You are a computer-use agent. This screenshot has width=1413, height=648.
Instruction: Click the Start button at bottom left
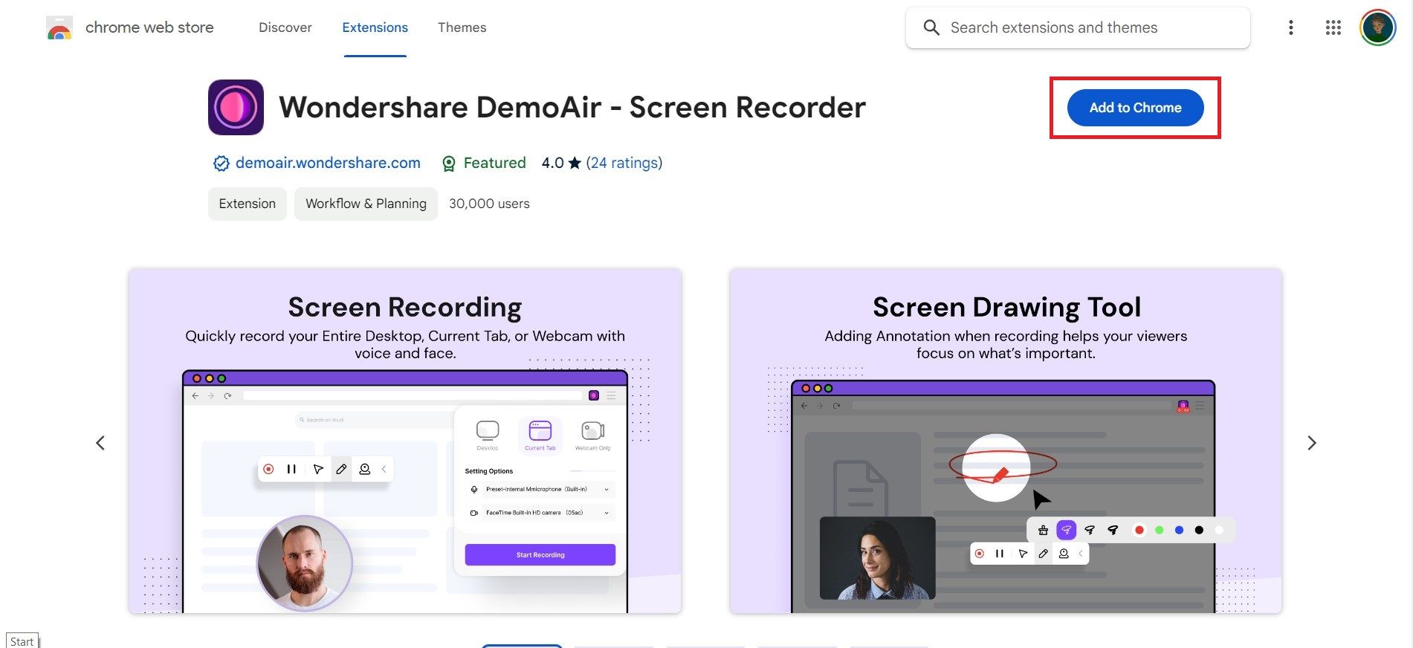22,641
